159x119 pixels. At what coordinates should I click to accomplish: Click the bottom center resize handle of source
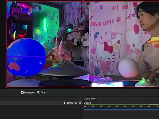(83, 87)
